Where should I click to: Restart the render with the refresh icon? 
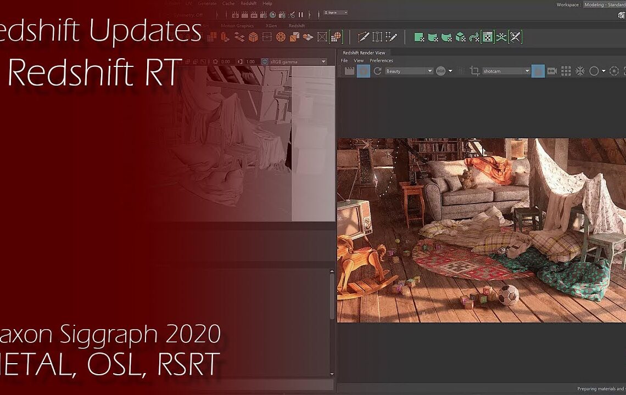(378, 70)
